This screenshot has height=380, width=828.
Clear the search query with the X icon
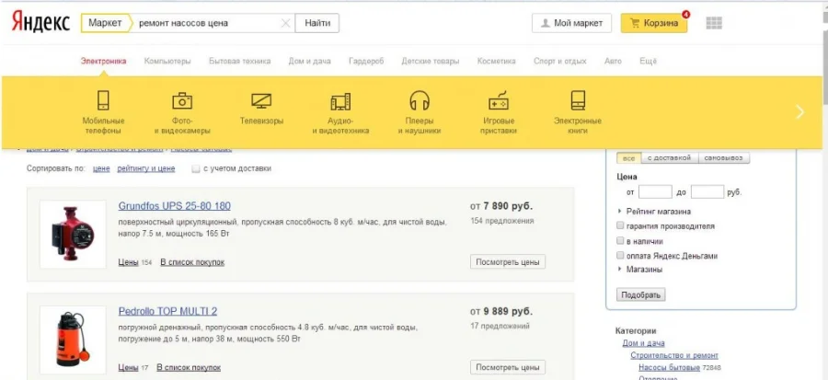(x=285, y=23)
